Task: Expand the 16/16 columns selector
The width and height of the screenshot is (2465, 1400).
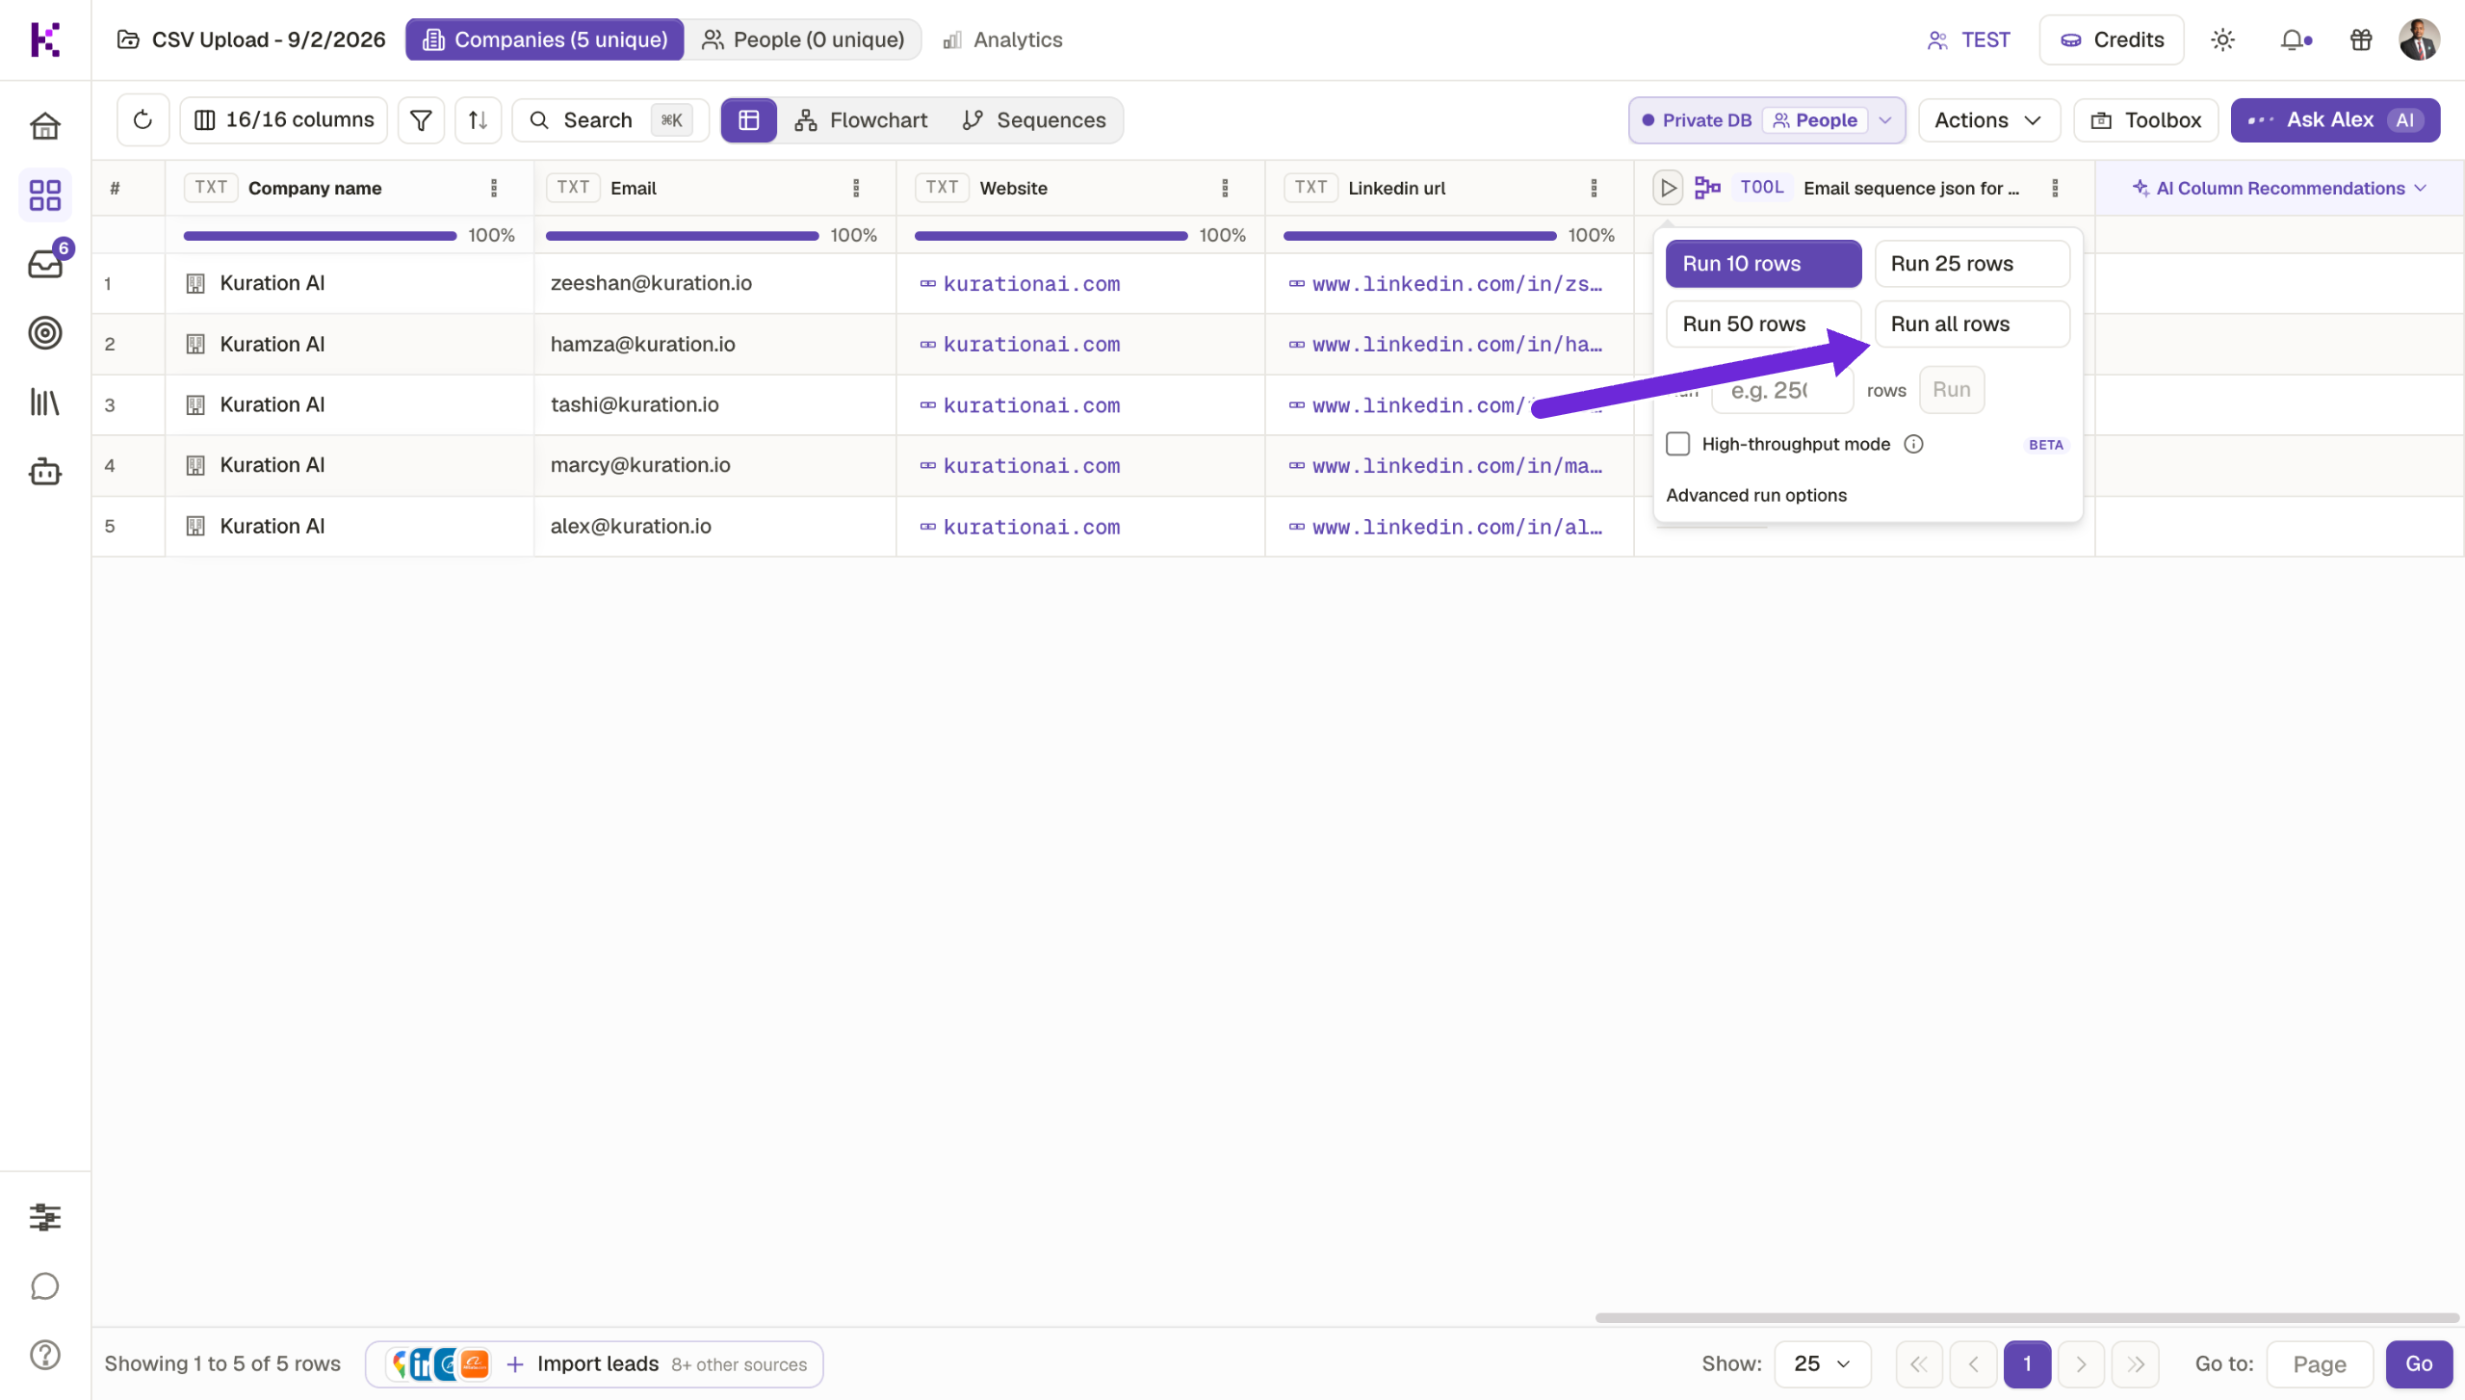Action: point(284,120)
